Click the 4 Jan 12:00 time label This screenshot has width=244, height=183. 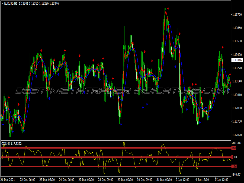pyautogui.click(x=202, y=179)
